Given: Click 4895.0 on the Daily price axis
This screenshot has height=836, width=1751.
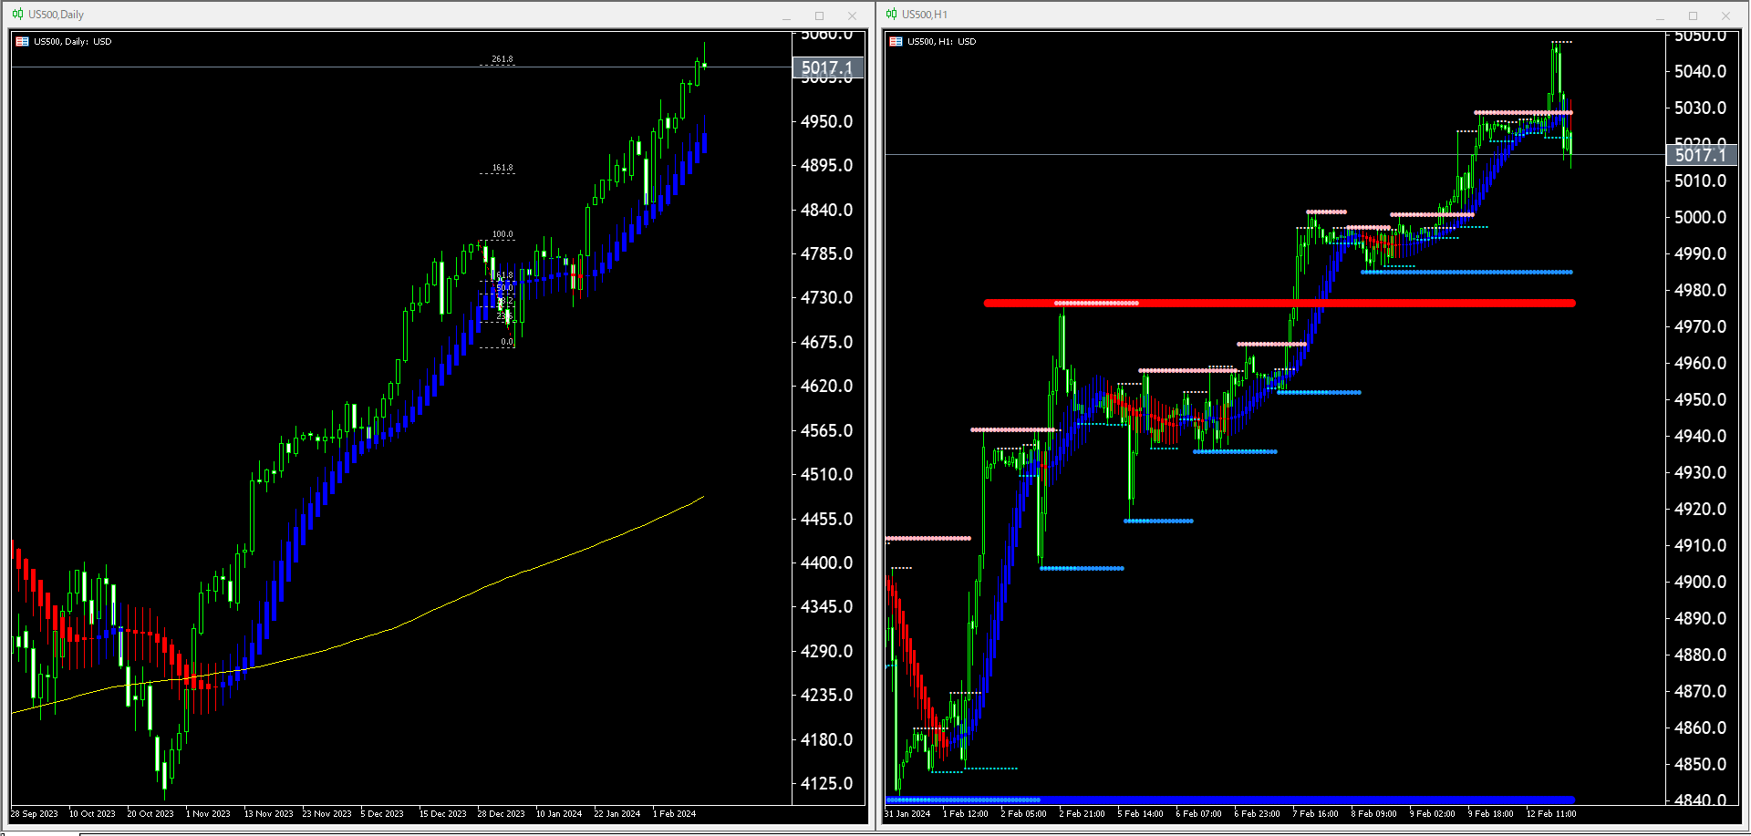Looking at the screenshot, I should pos(826,165).
